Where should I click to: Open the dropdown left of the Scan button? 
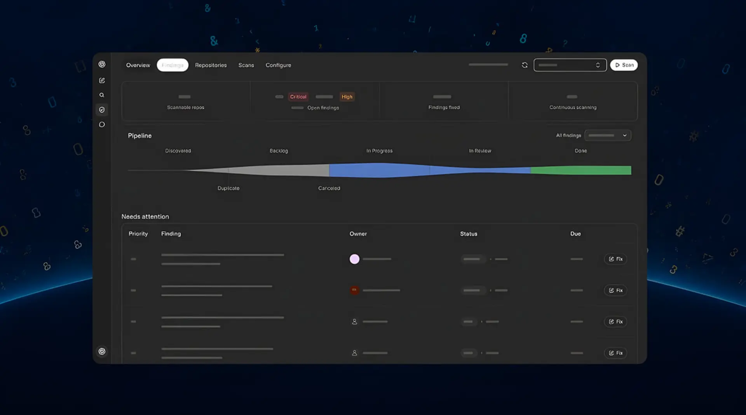(x=570, y=65)
